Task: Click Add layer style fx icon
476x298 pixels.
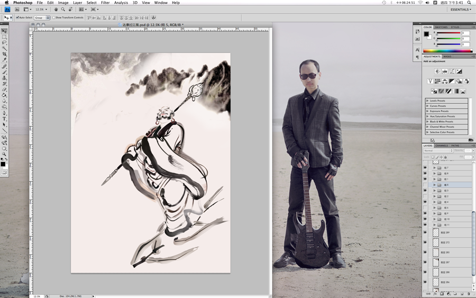Action: pos(435,294)
